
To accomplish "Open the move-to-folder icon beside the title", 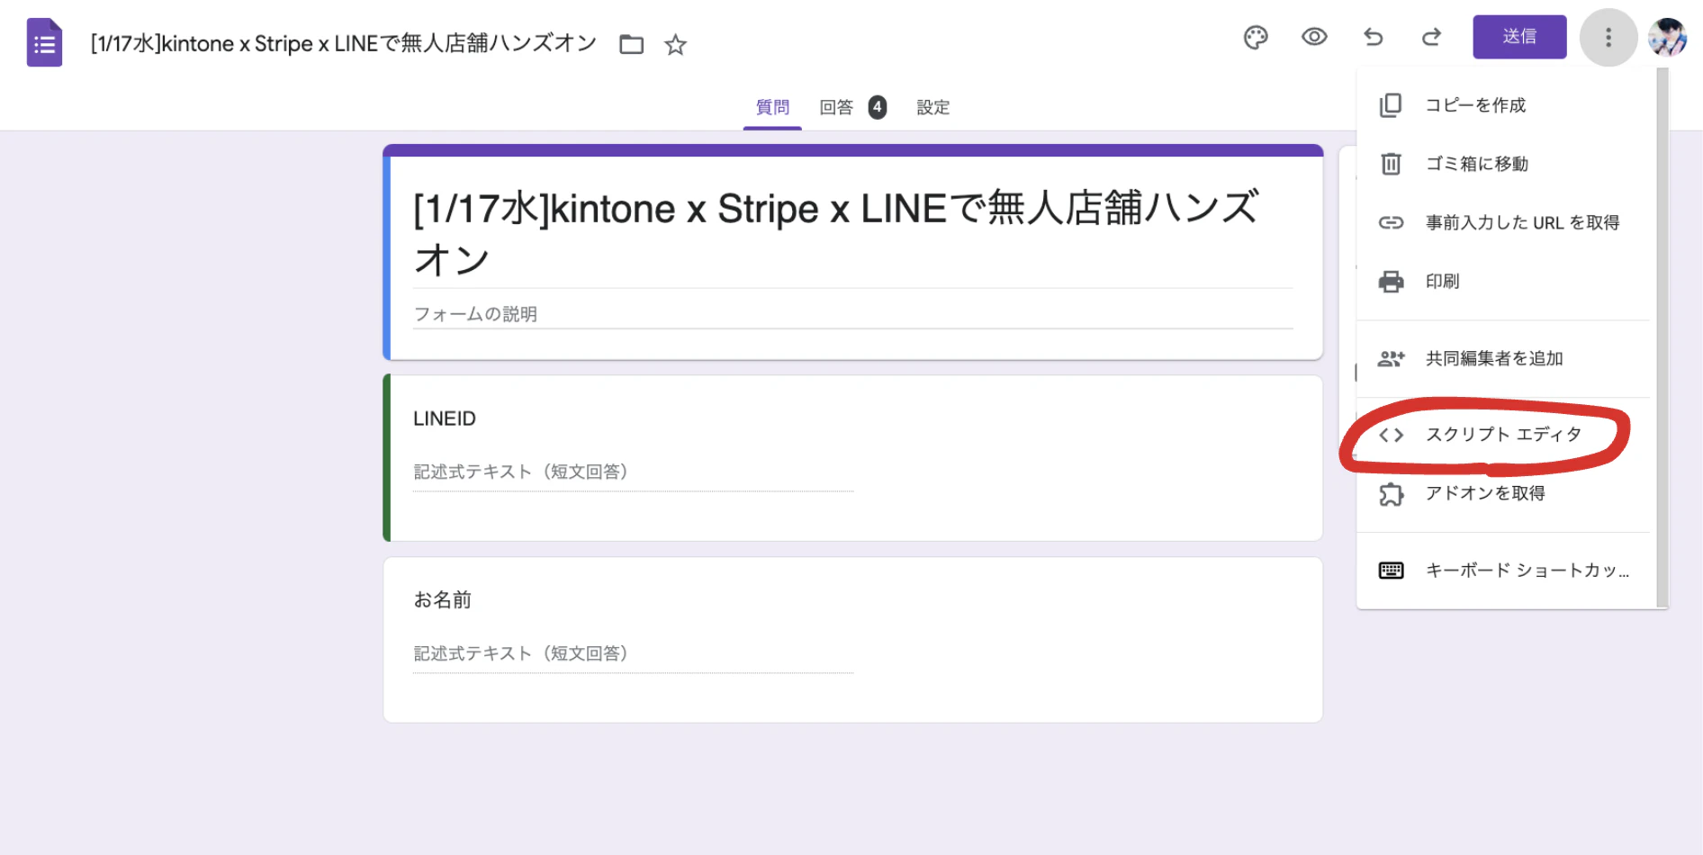I will [x=631, y=44].
